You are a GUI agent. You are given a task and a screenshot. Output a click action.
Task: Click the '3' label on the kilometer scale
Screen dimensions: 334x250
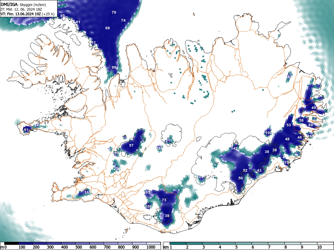(204, 247)
